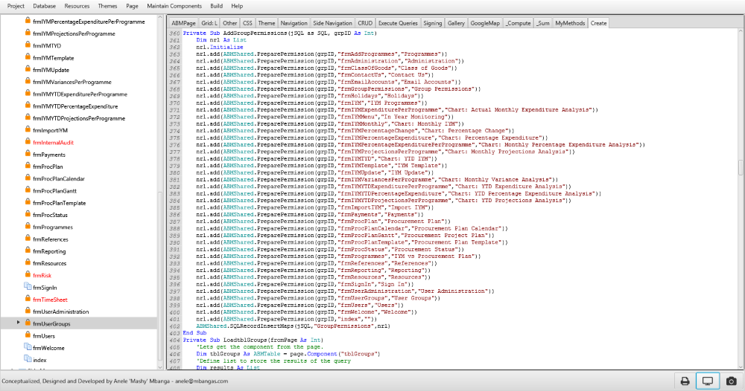Click the project tree scroll up arrow
Screen dimensions: 745x391
click(x=159, y=18)
